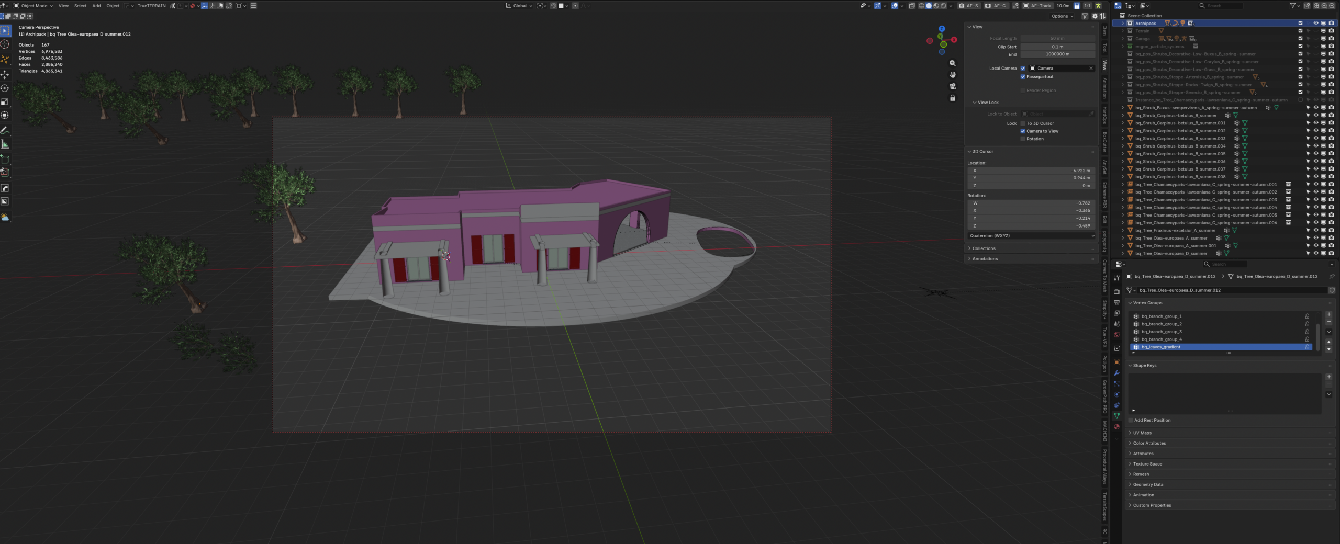Adjust the Clip Start value field
Screen dimensions: 1340x544
click(x=1057, y=47)
